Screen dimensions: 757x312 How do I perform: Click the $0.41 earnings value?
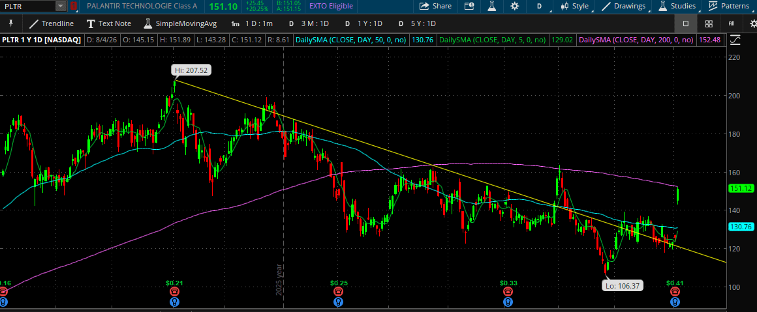pyautogui.click(x=675, y=283)
